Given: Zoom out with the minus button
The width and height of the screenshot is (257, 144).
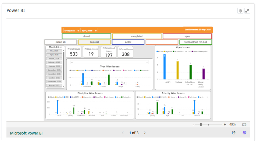Looking at the screenshot, I should click(194, 125).
